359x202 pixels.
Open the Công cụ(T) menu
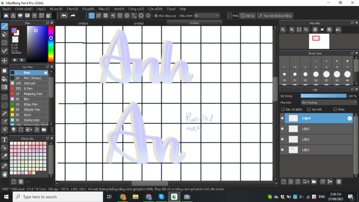[x=136, y=9]
